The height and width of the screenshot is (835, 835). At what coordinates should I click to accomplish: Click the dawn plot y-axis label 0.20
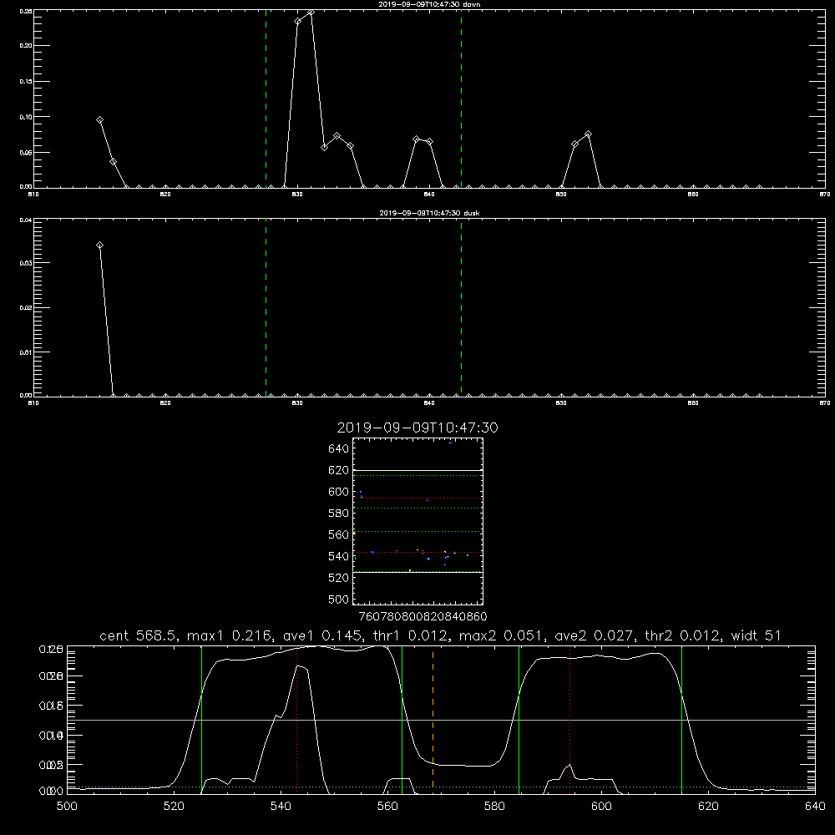pyautogui.click(x=26, y=46)
